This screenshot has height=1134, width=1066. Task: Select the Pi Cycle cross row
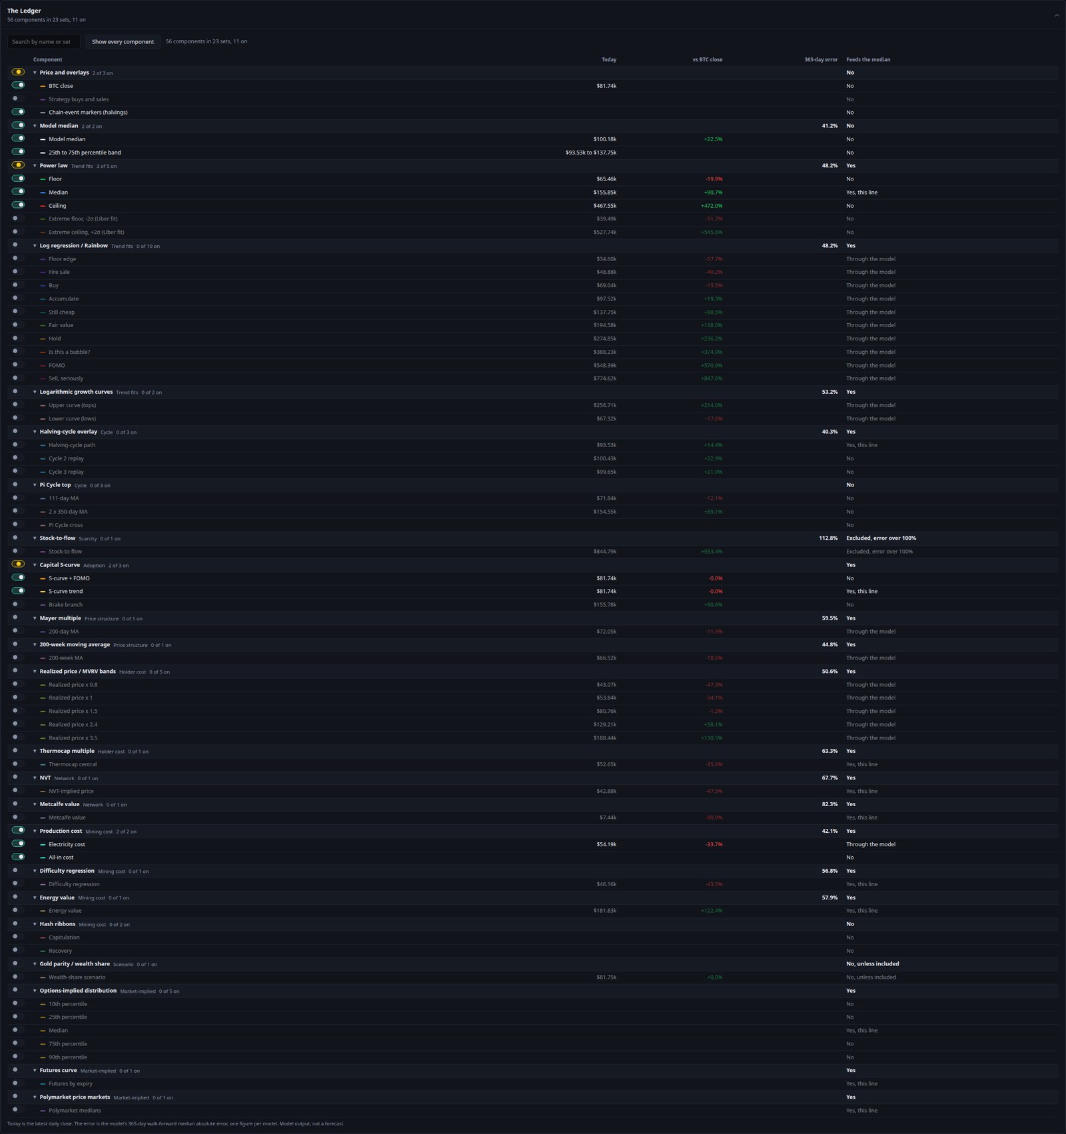[533, 525]
